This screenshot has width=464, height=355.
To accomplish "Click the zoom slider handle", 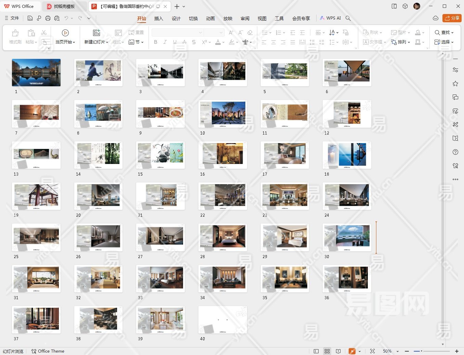I will (422, 351).
